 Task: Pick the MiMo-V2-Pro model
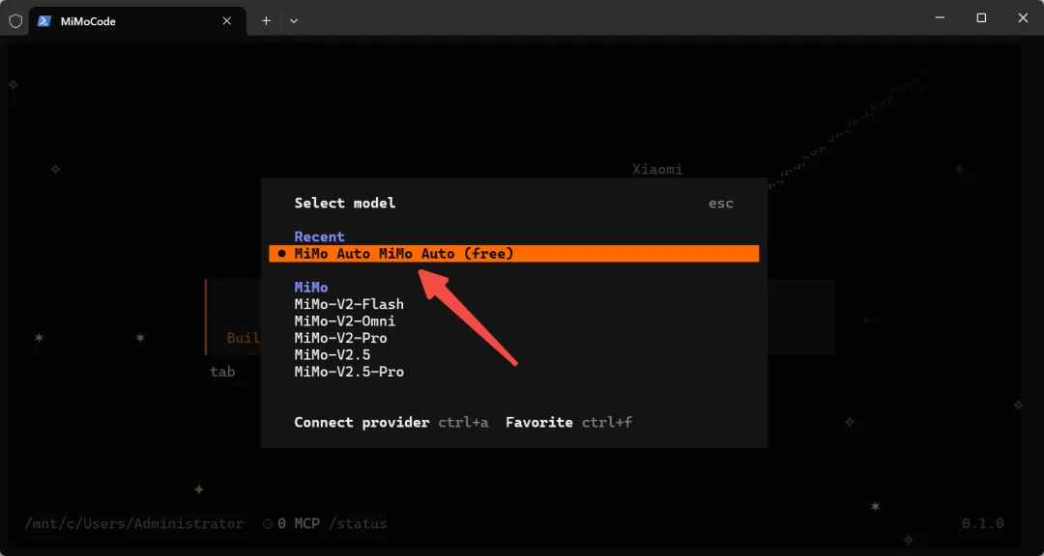(340, 338)
